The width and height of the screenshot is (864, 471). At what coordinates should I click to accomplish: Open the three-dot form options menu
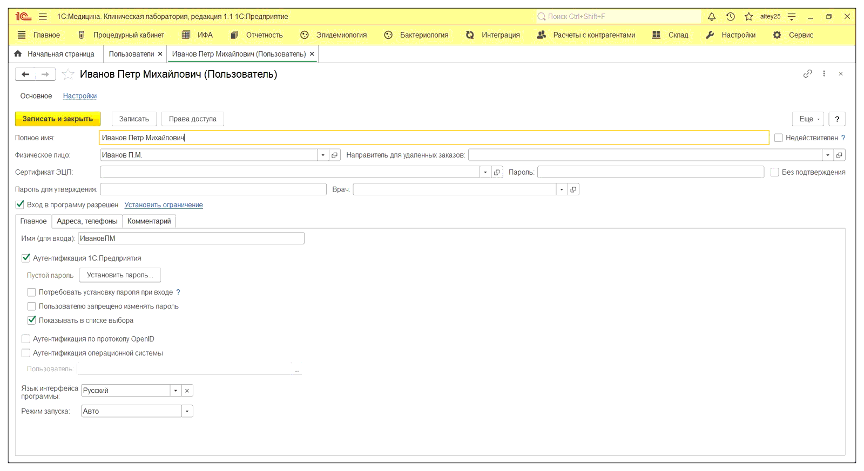824,74
